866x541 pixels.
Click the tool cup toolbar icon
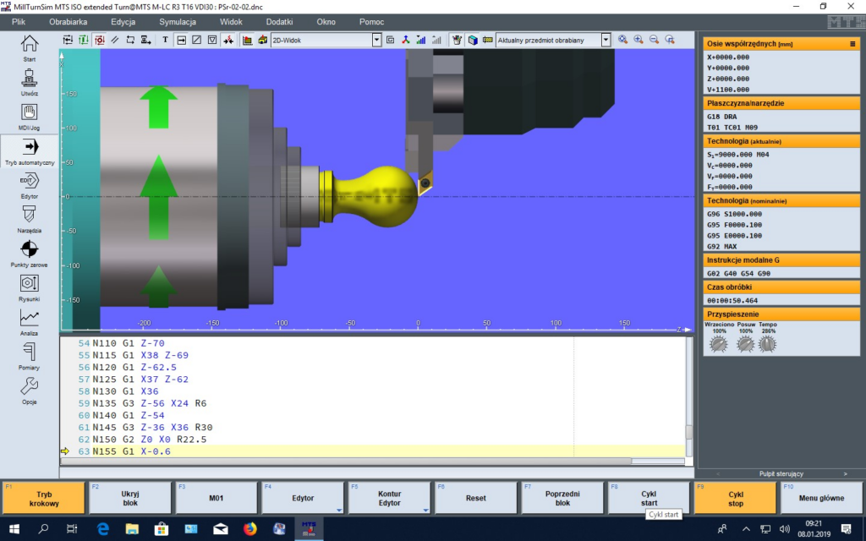457,40
